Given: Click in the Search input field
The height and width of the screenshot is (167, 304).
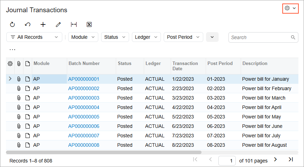Looking at the screenshot, I should (x=260, y=37).
